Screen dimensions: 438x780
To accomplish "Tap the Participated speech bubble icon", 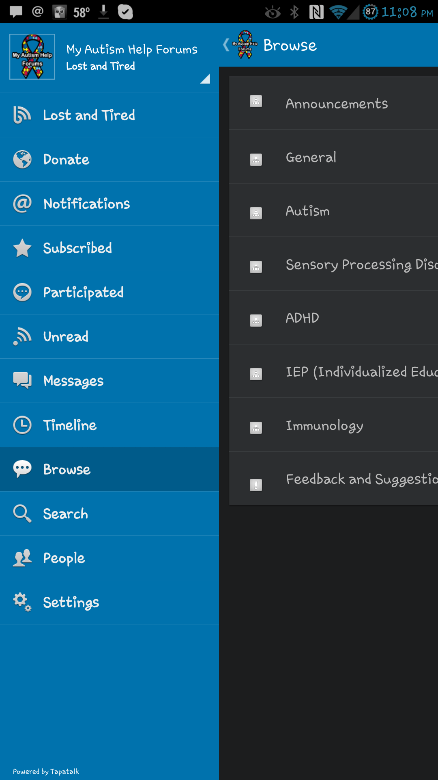I will point(22,292).
